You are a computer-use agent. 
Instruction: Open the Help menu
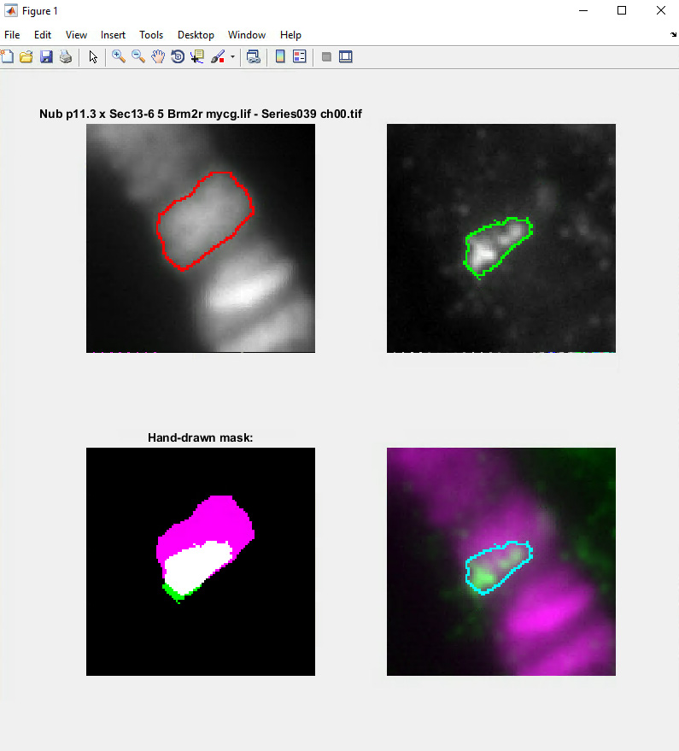tap(290, 35)
